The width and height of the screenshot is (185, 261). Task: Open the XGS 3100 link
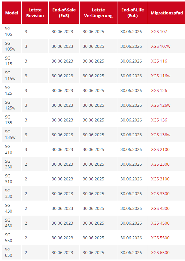[160, 179]
